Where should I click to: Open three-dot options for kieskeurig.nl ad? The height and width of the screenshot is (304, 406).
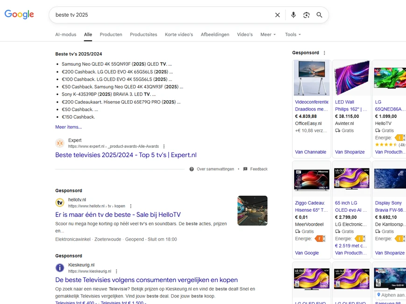click(x=117, y=271)
